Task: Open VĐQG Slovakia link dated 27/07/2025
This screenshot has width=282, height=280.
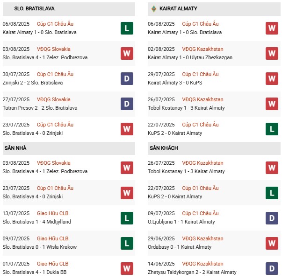Action: pos(55,99)
